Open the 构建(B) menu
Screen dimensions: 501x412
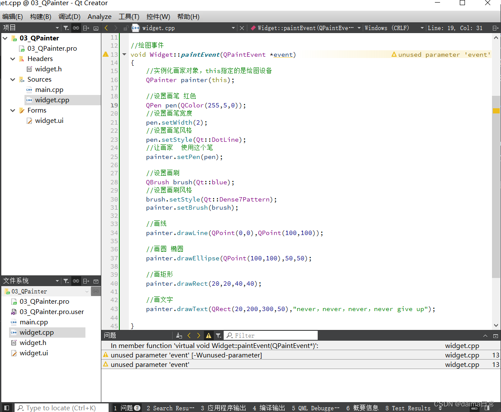(41, 17)
